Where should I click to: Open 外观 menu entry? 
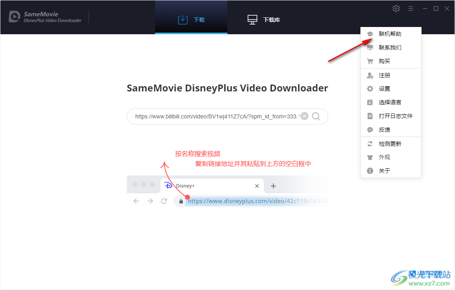pos(391,157)
